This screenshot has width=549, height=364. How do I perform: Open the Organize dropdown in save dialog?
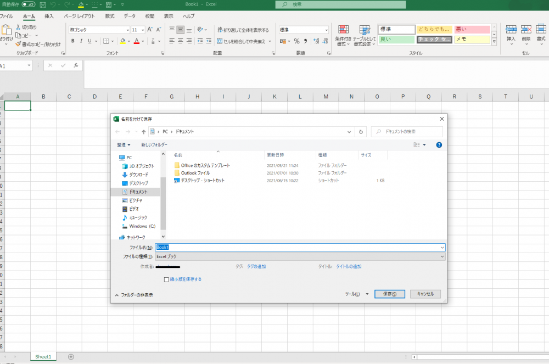124,144
